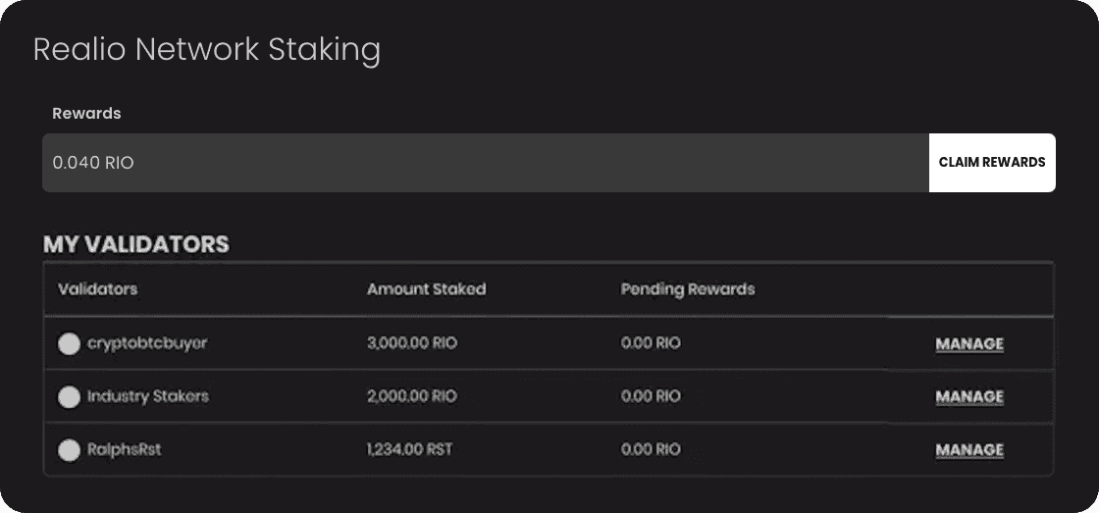
Task: Select the cryptobtcbuyer validator name
Action: (x=147, y=343)
